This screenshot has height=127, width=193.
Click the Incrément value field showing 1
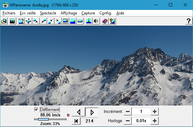pyautogui.click(x=141, y=112)
